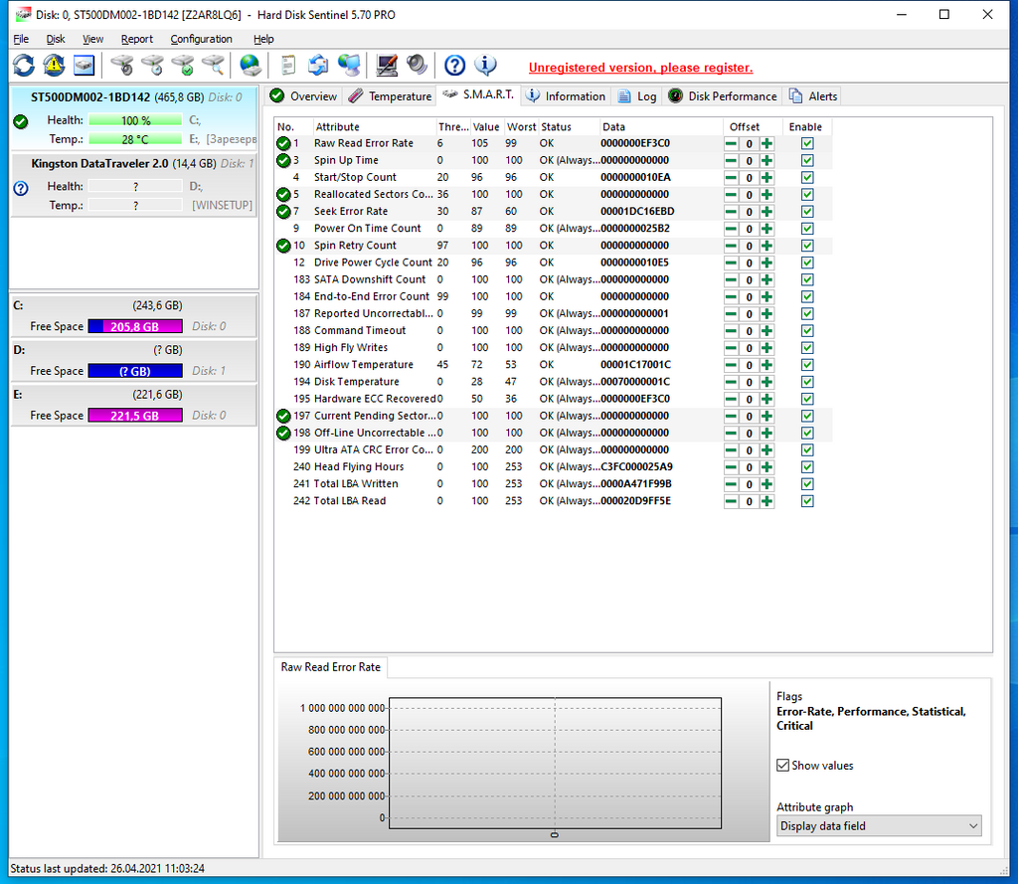Toggle the Show values checkbox

[x=783, y=766]
